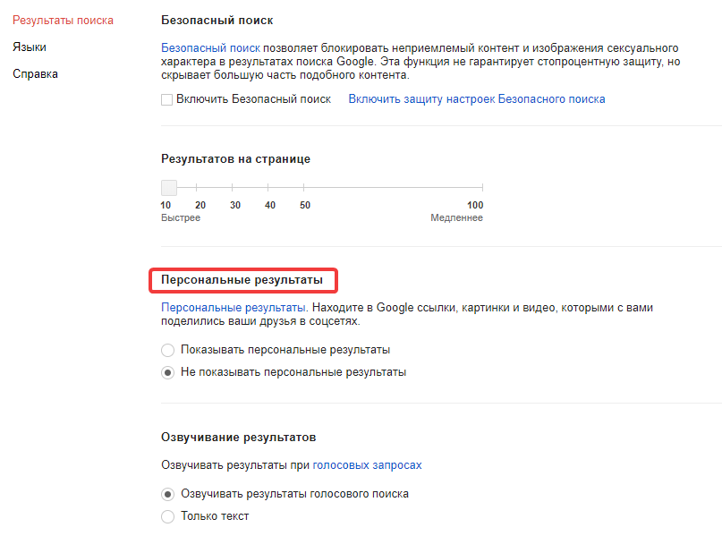This screenshot has height=536, width=722.
Task: Open the "Безопасный поиск" help link
Action: [210, 47]
